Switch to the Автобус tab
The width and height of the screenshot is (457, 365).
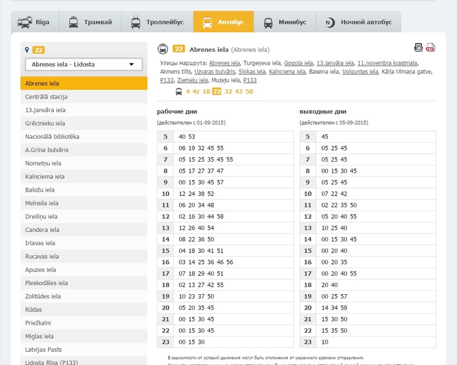[x=223, y=22]
